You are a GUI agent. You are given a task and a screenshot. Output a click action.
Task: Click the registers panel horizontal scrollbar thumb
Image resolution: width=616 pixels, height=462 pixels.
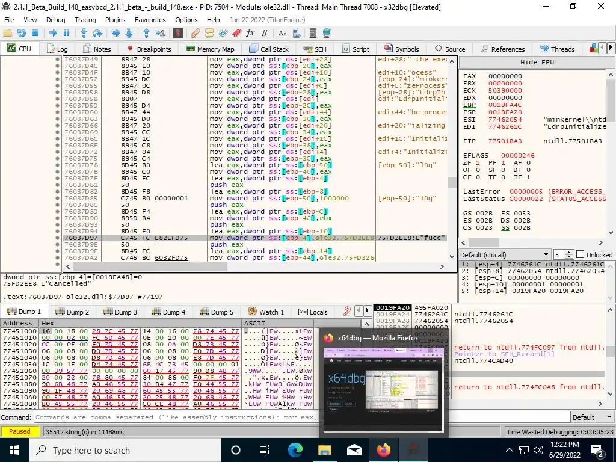484,243
